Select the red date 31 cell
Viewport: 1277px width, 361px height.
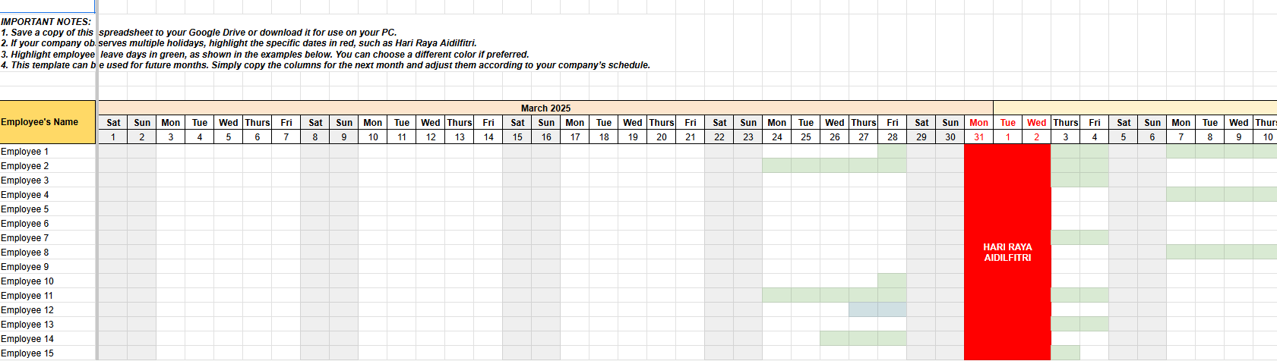coord(978,137)
